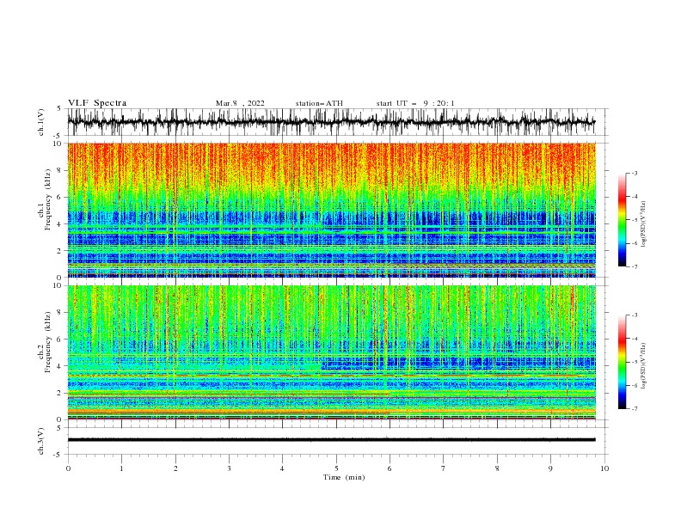Click the "6" kHz tick of ch.1 spectrogram
The height and width of the screenshot is (526, 681).
tap(60, 197)
